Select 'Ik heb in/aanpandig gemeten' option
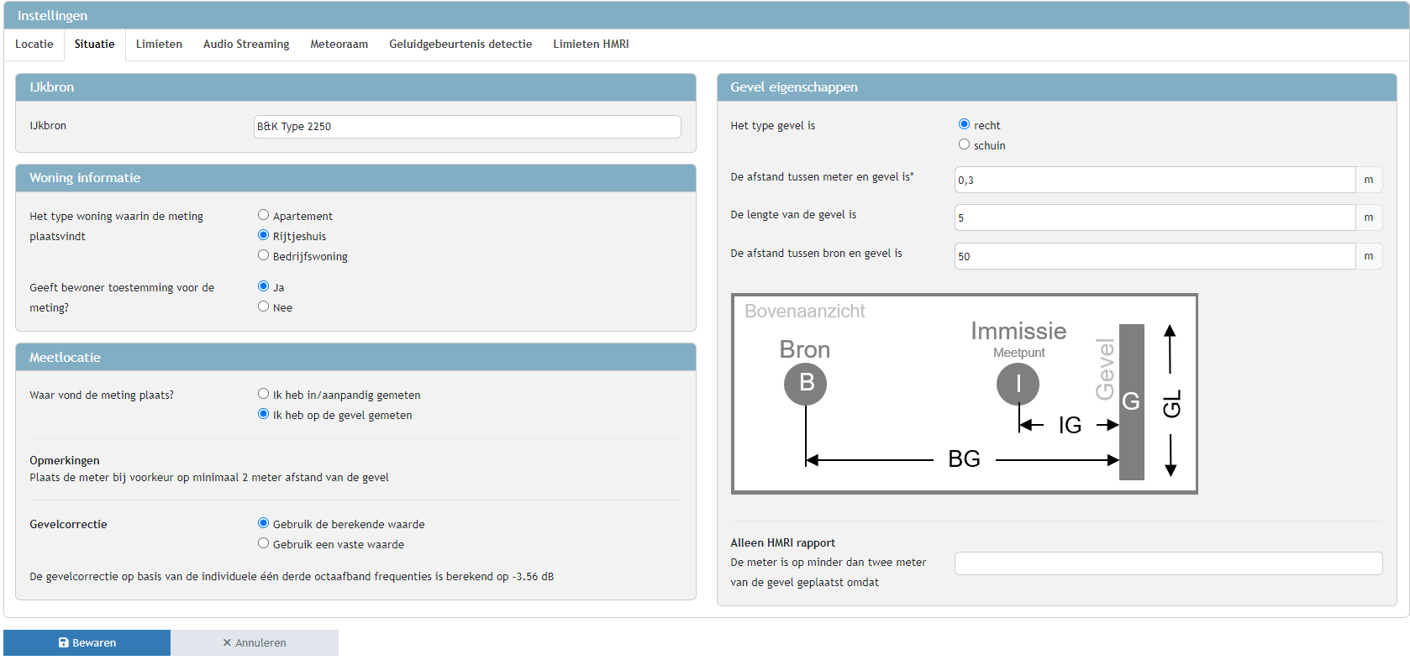This screenshot has width=1410, height=660. pyautogui.click(x=264, y=395)
